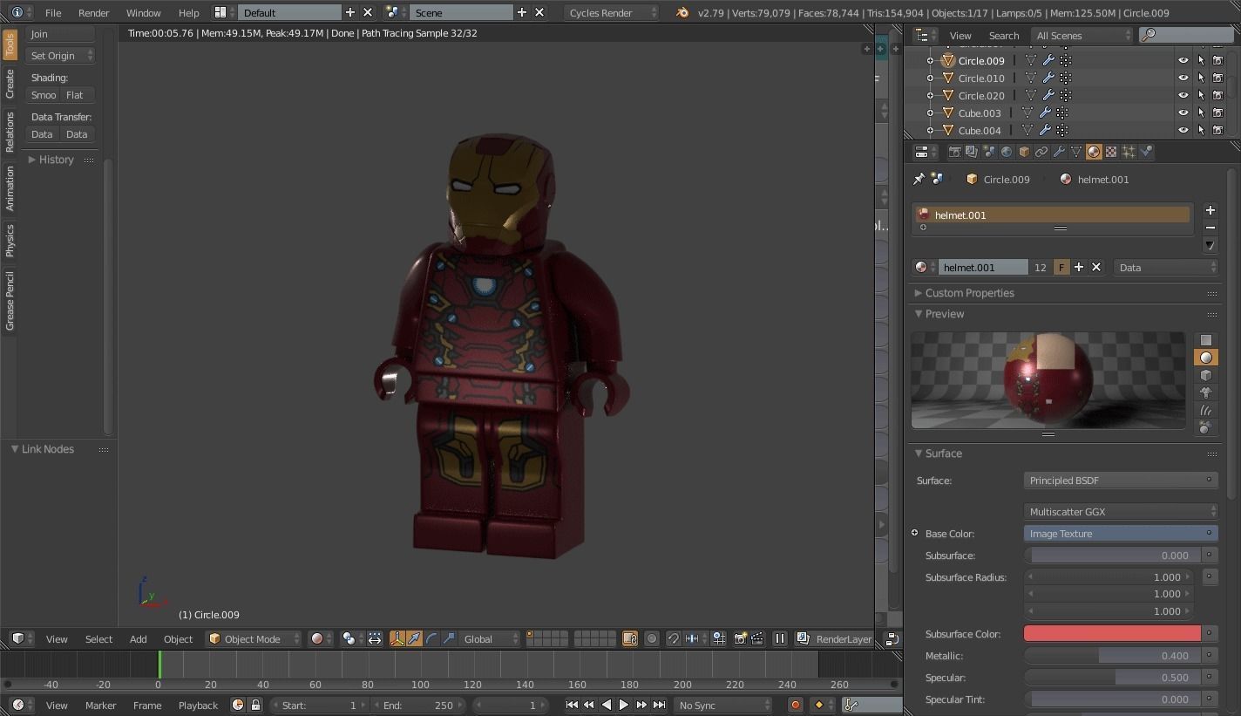The width and height of the screenshot is (1241, 716).
Task: Open the Subsurface Color red swatch
Action: [1112, 634]
